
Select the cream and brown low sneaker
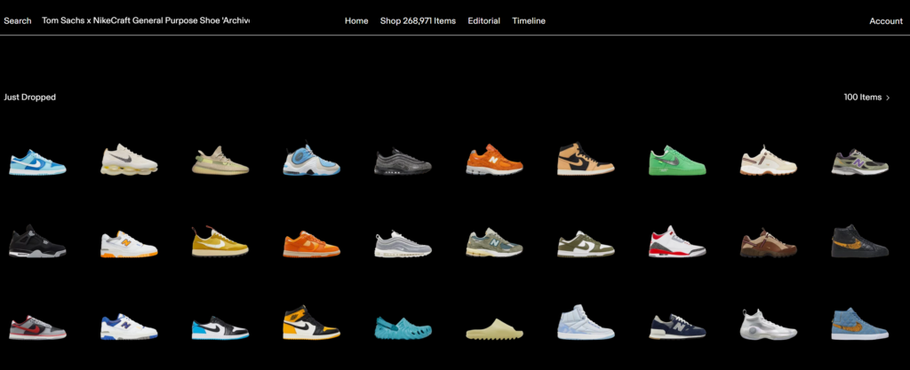pos(769,160)
